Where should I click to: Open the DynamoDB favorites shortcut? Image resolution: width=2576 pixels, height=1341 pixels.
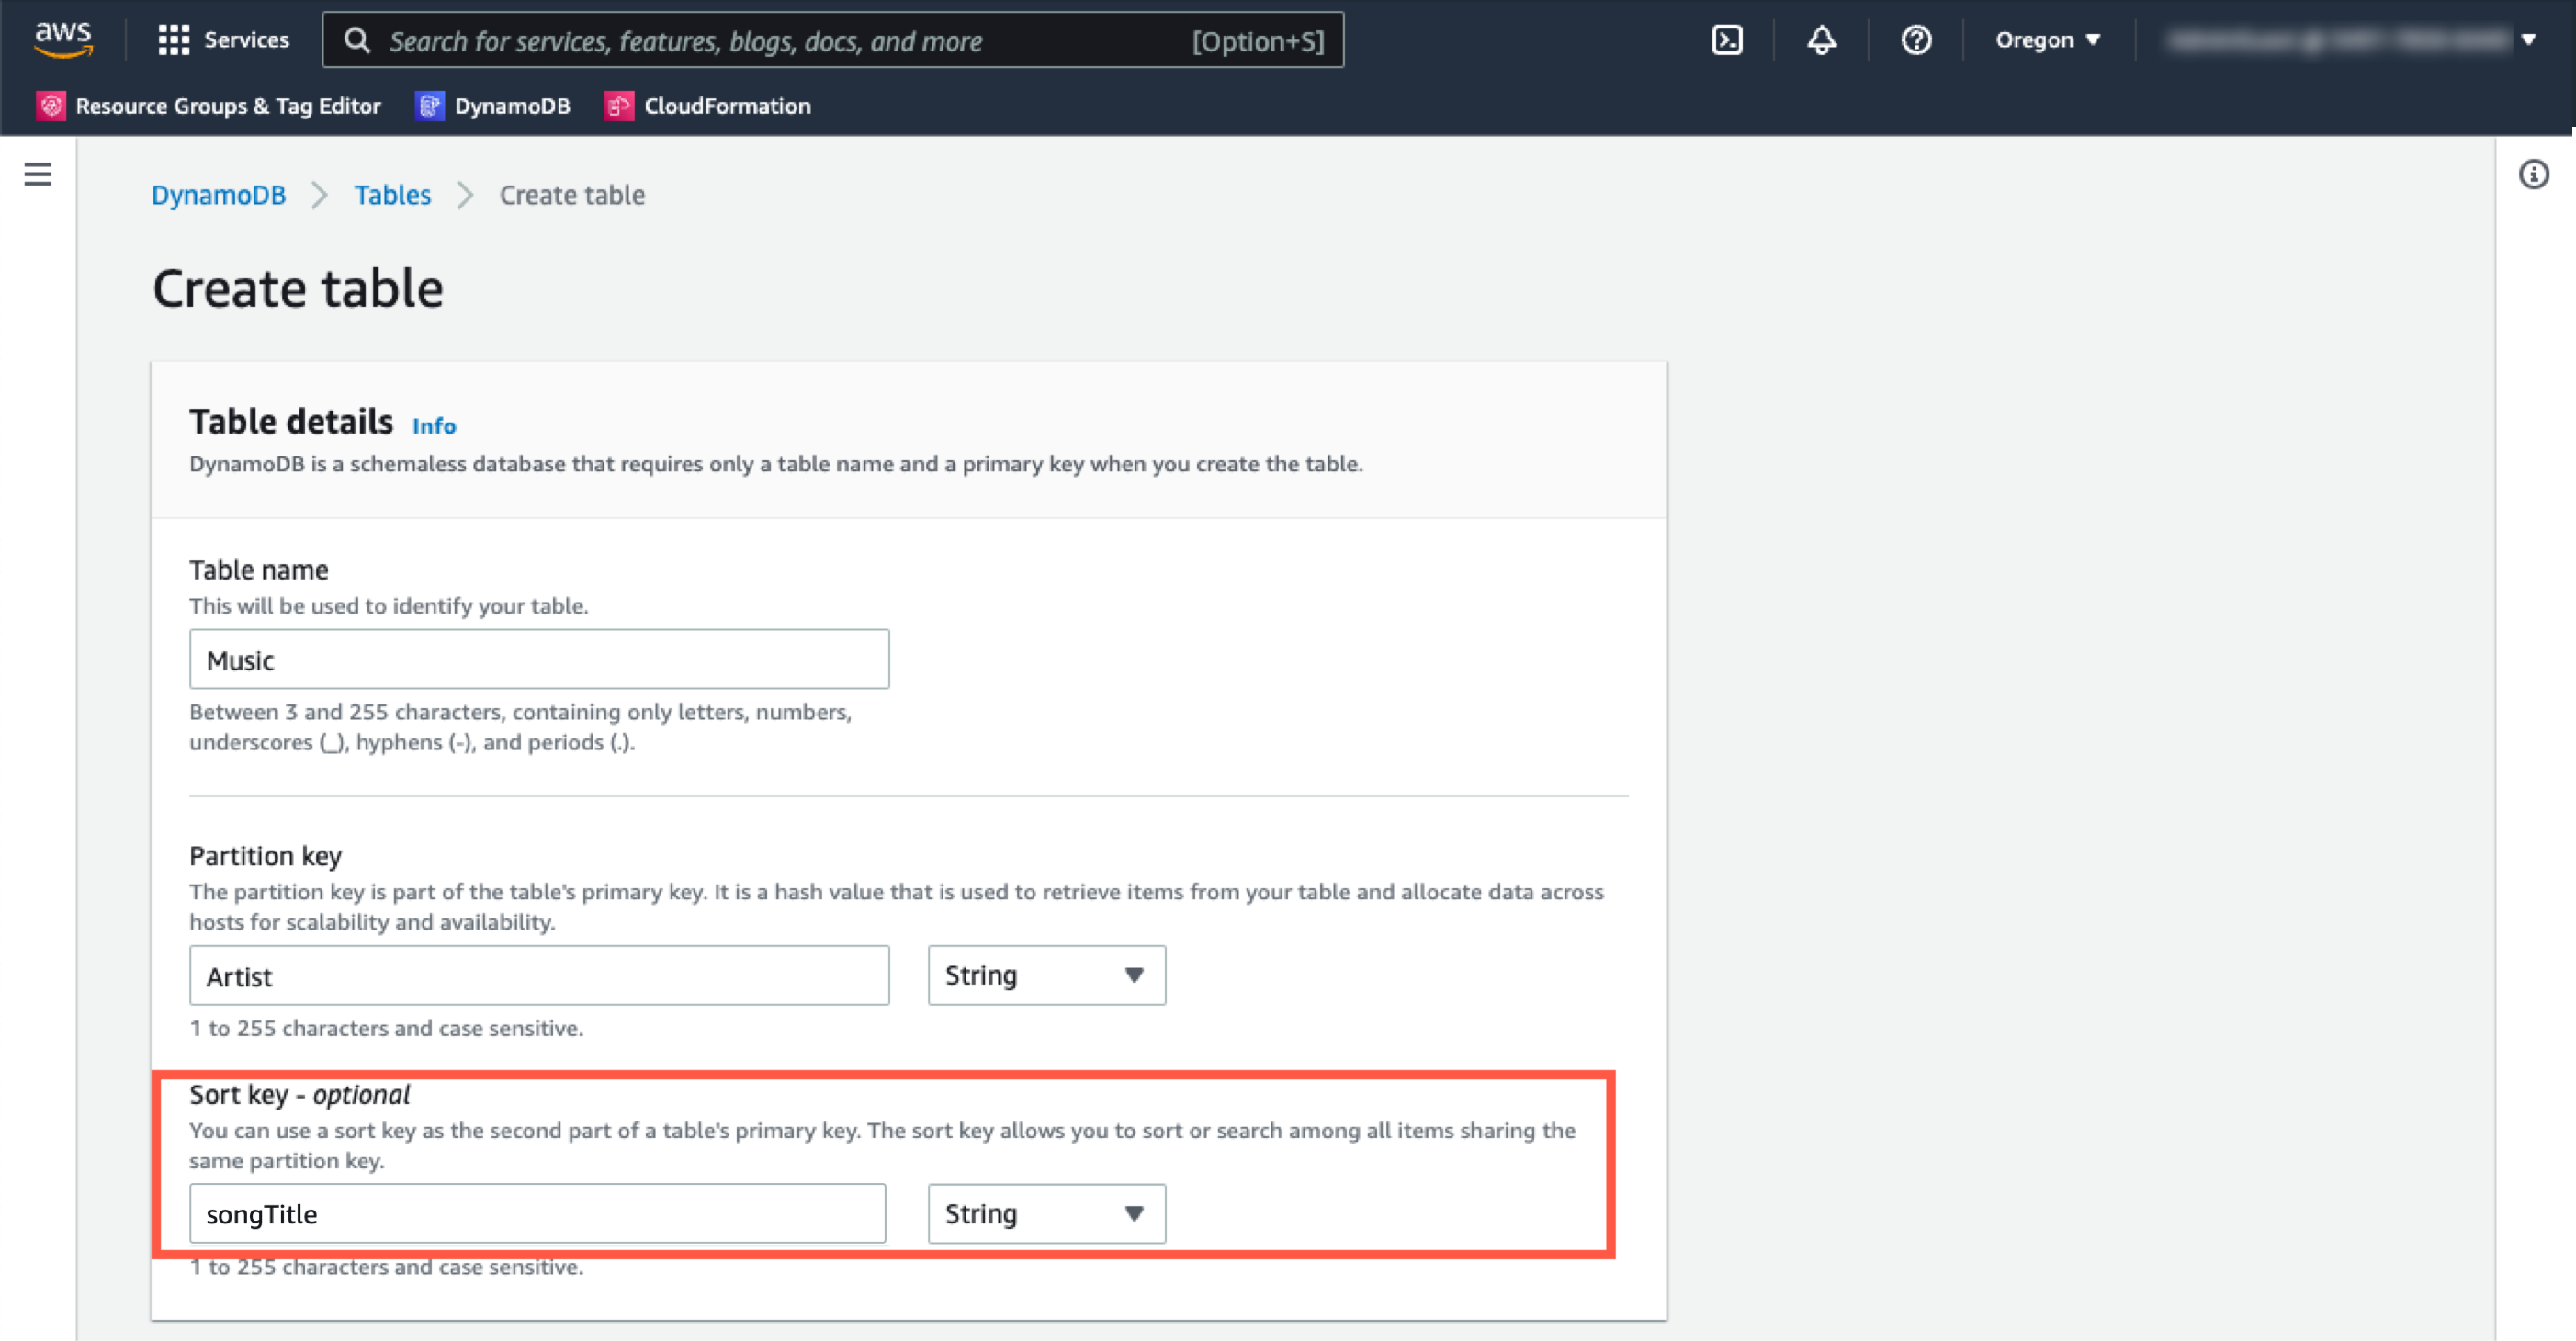[493, 105]
